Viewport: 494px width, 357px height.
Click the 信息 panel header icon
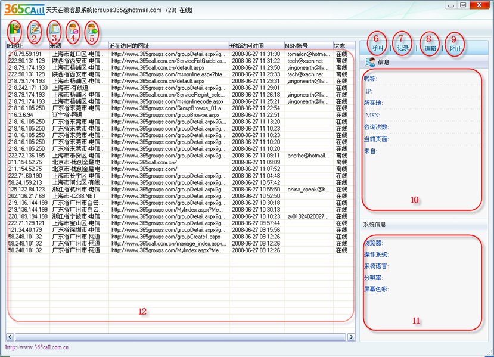(x=370, y=61)
